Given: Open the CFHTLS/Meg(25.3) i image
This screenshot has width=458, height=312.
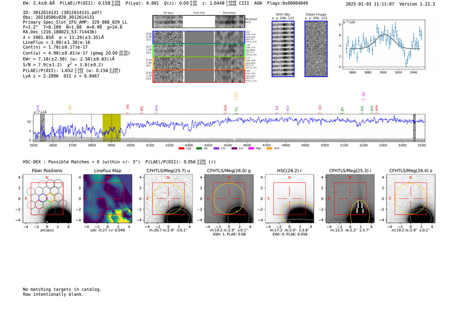Looking at the screenshot, I should (350, 199).
